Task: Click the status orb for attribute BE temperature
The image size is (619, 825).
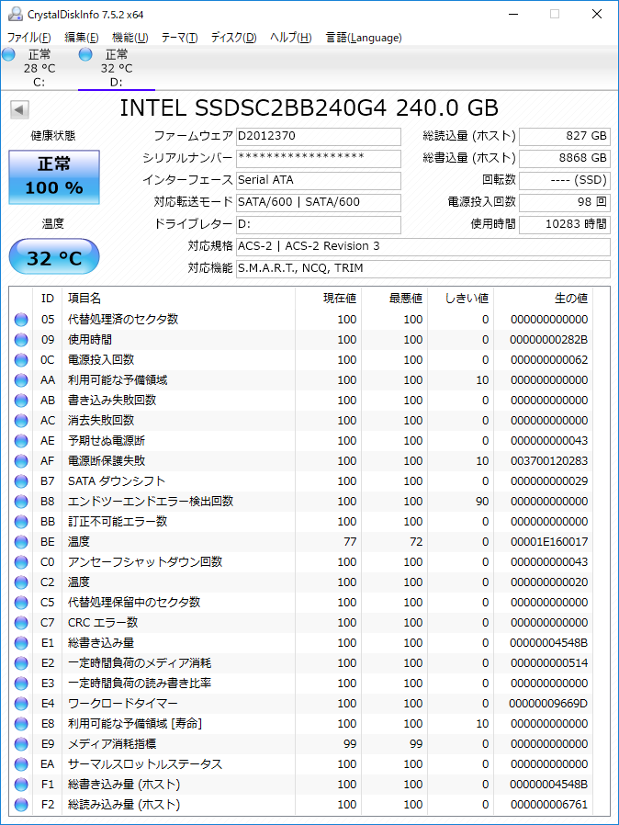Action: (21, 542)
